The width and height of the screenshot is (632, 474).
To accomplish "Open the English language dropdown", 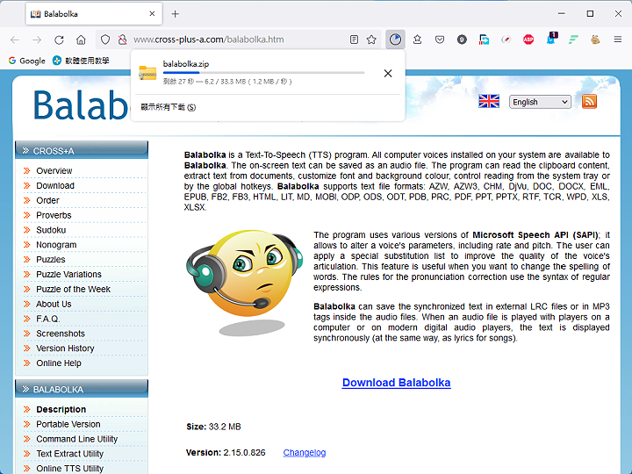I will 540,102.
